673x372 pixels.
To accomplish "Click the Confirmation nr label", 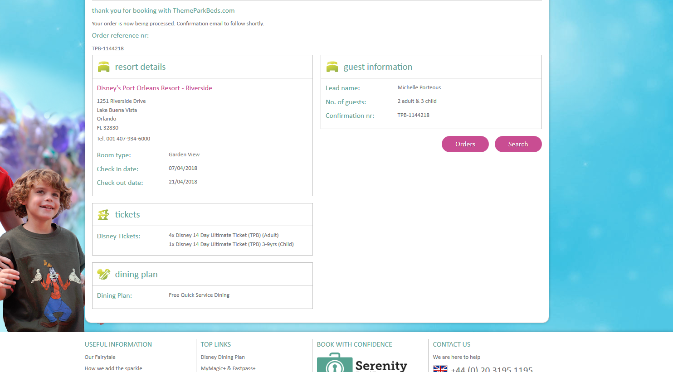I will point(350,116).
